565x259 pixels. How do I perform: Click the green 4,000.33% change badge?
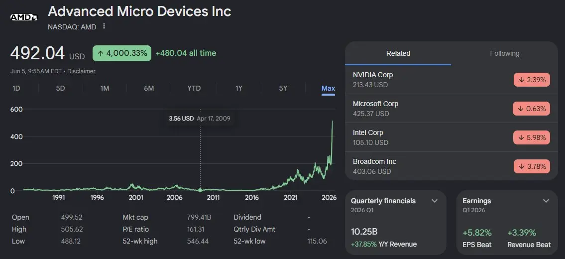click(122, 53)
